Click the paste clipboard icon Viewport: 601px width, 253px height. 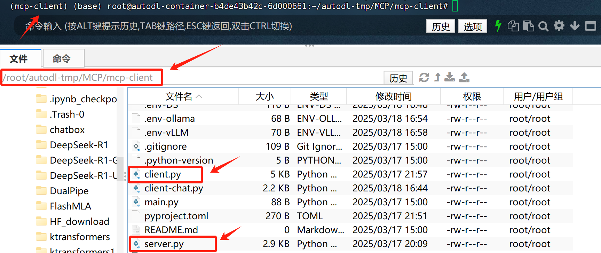click(x=528, y=26)
